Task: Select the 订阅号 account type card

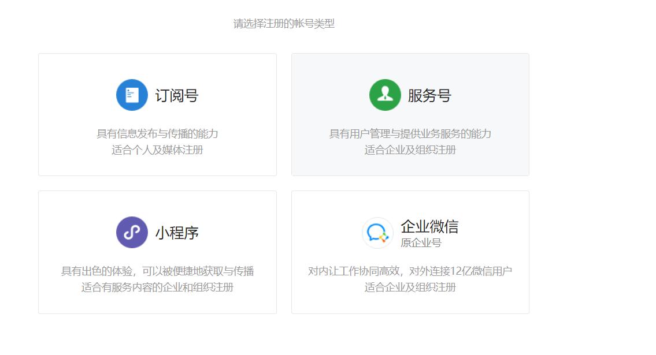Action: (157, 114)
